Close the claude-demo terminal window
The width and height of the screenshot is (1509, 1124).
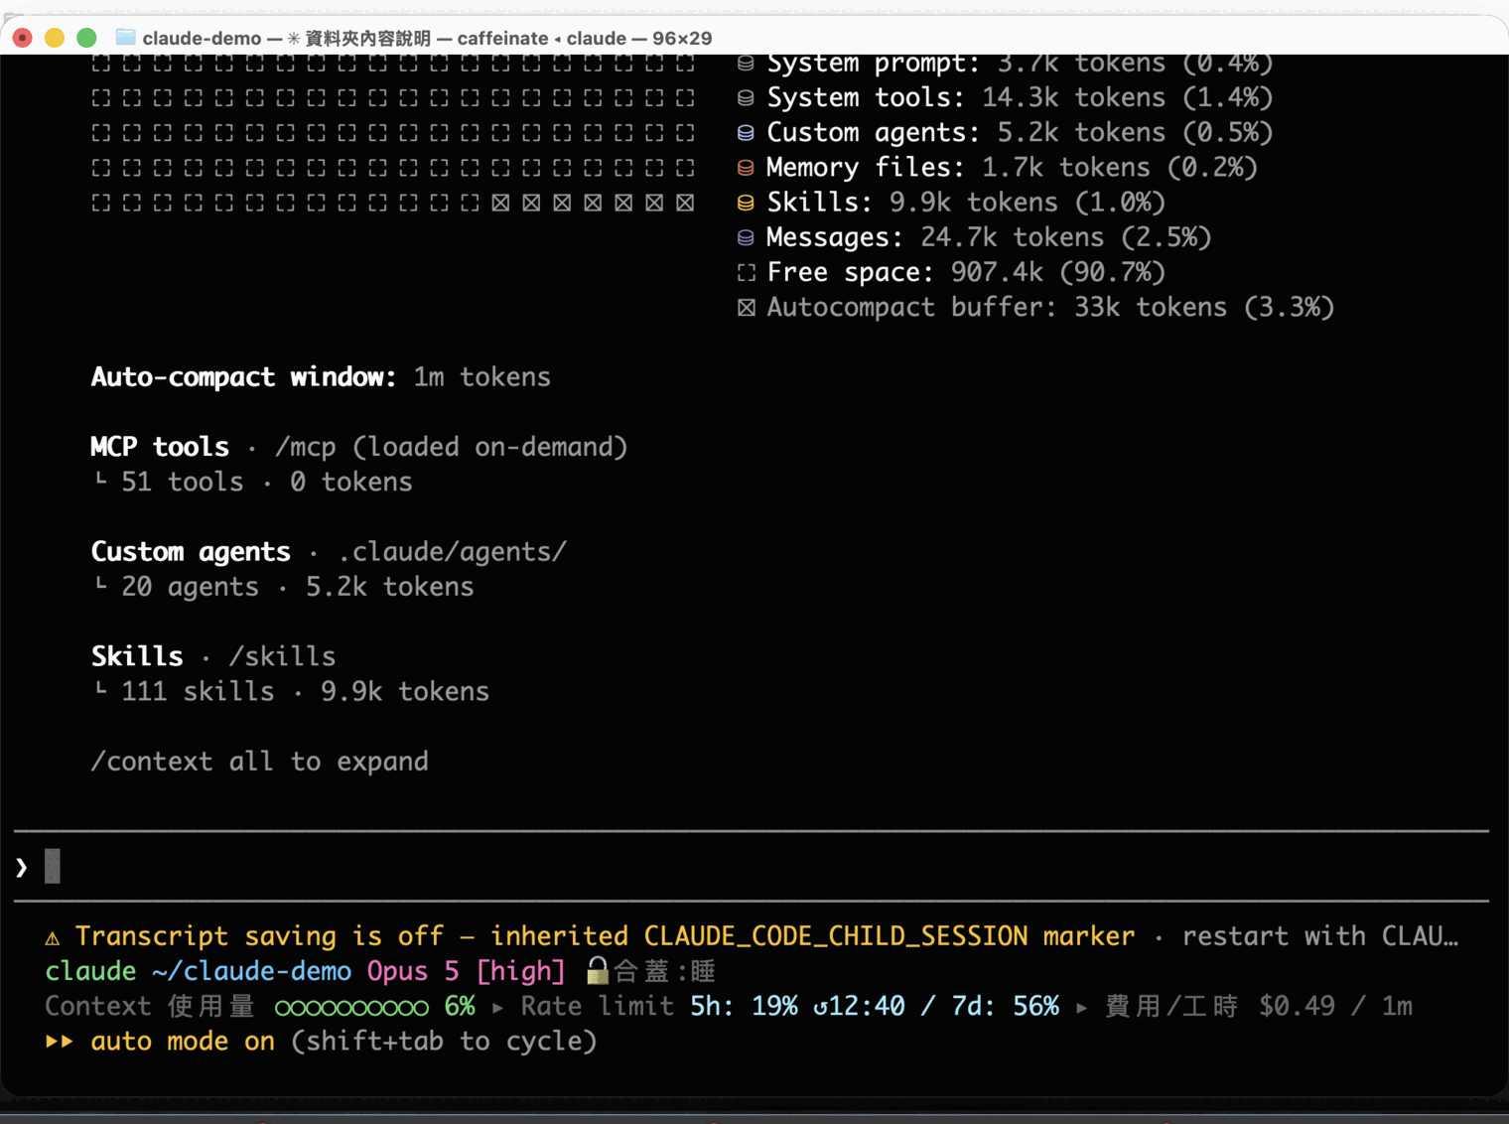23,38
